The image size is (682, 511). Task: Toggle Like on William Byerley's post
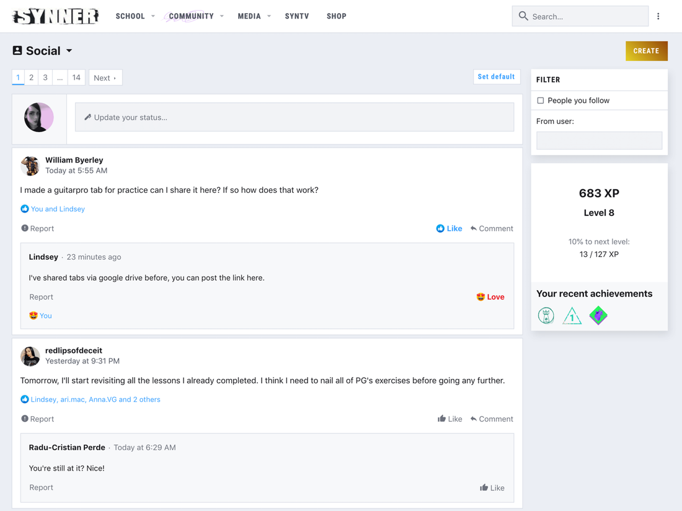click(448, 228)
